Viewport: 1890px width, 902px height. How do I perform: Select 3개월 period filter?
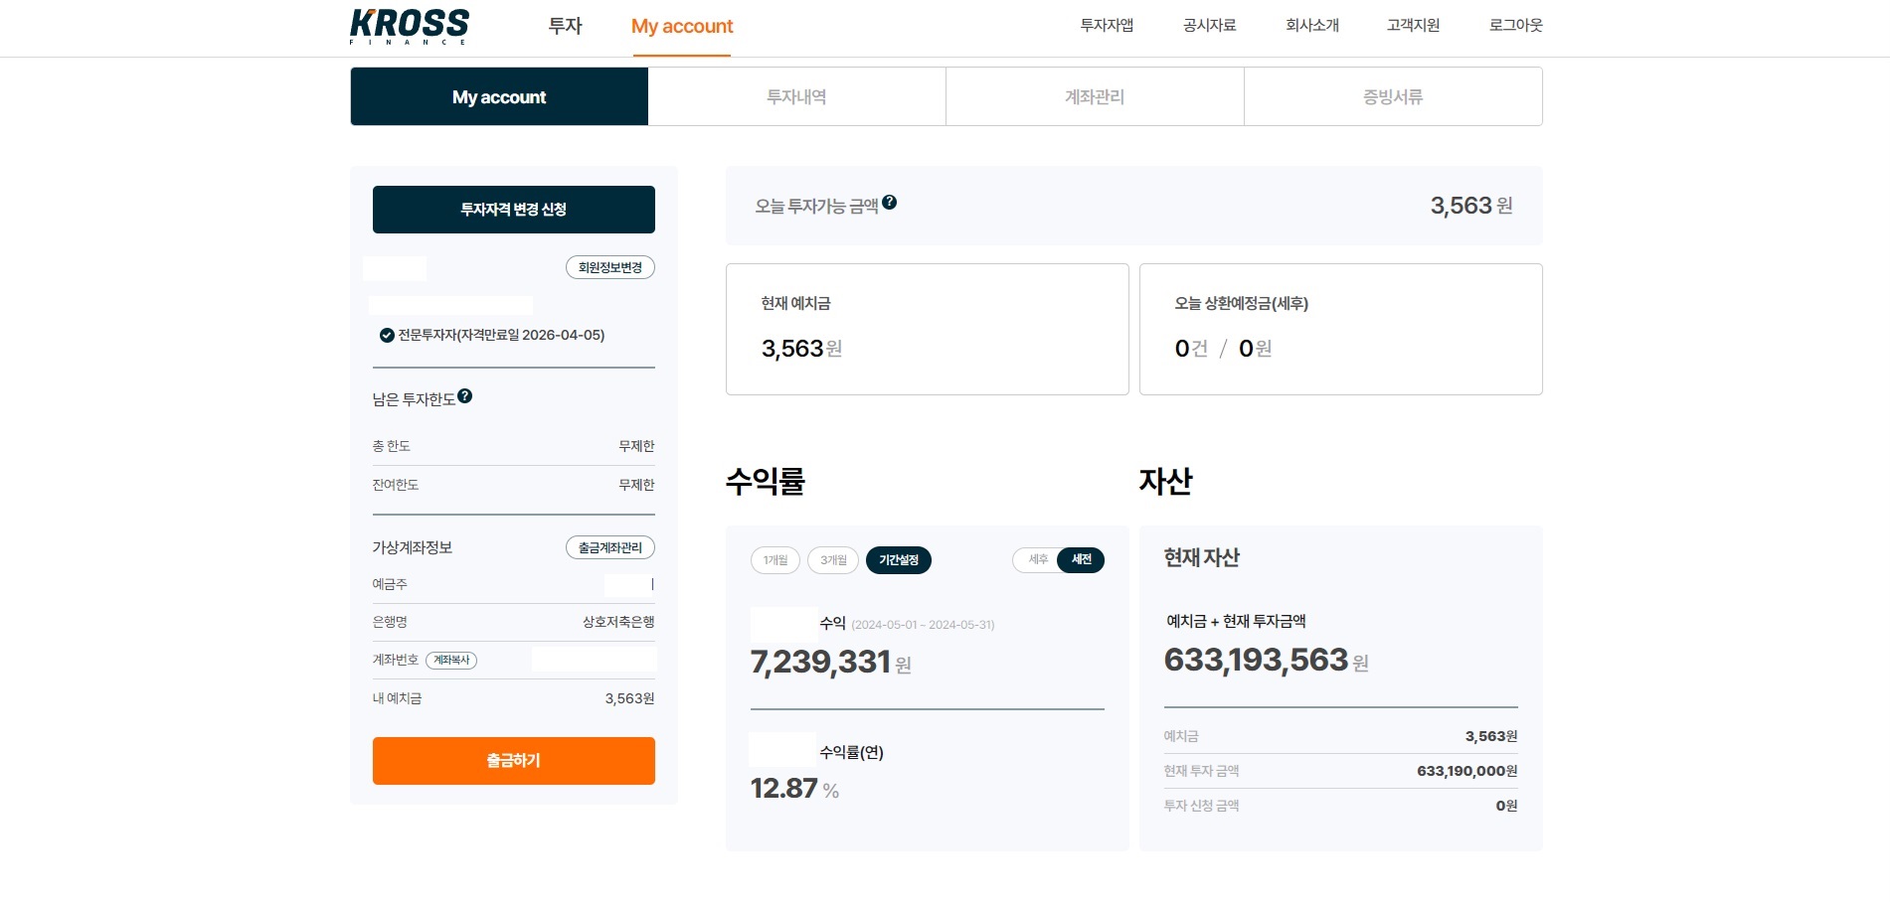(833, 560)
